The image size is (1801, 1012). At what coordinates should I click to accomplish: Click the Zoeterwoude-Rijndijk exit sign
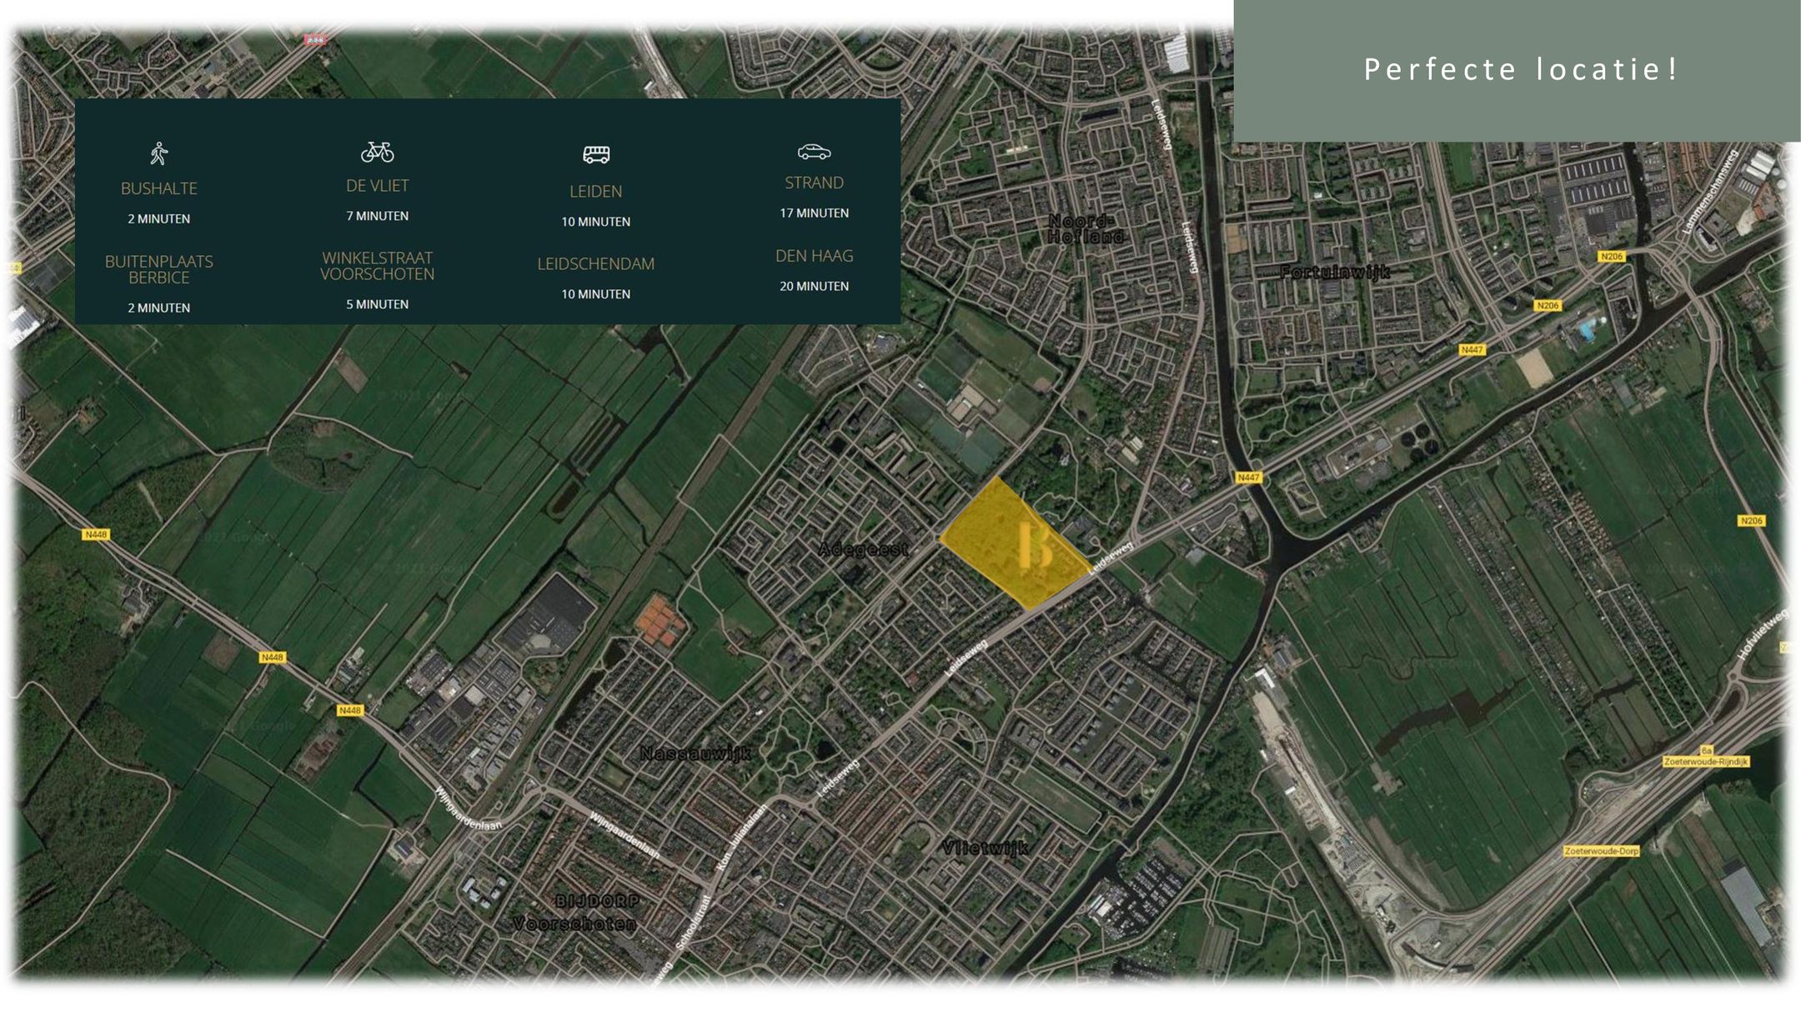(x=1705, y=761)
